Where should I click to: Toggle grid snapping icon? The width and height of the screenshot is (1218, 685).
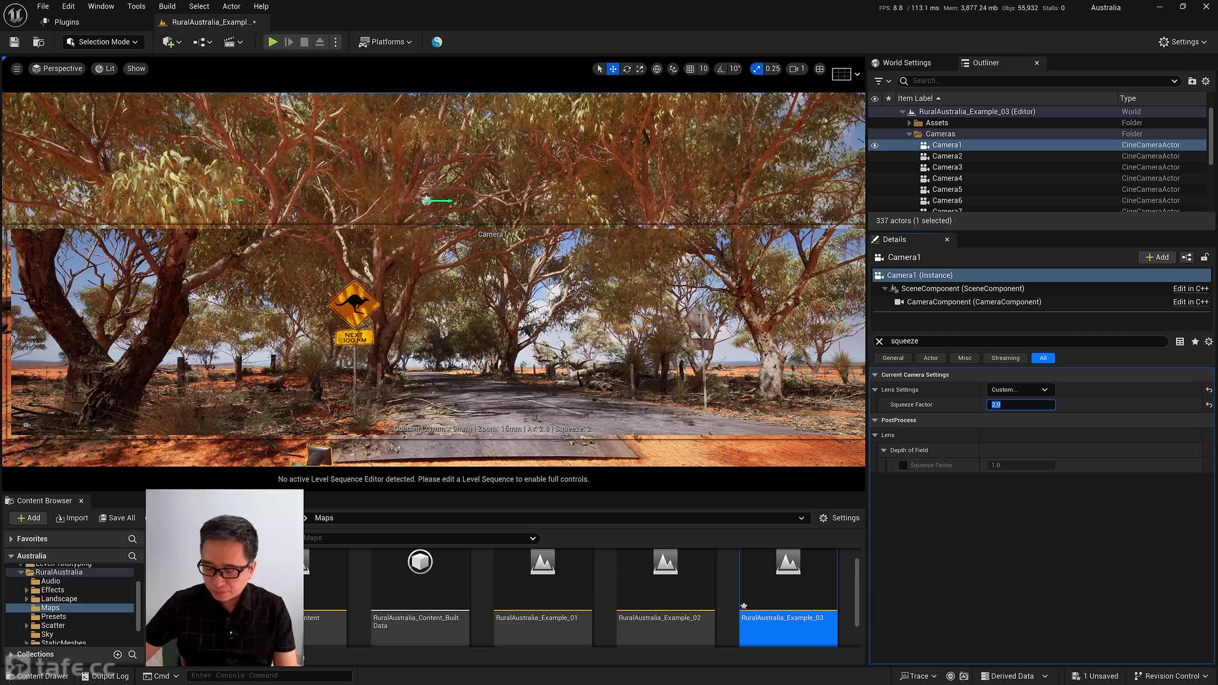point(690,69)
